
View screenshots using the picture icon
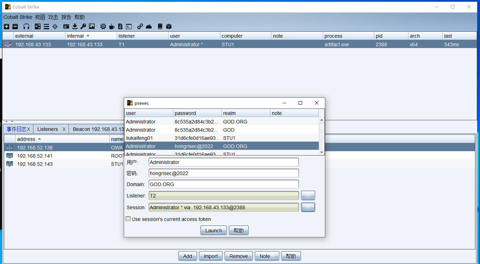92,26
